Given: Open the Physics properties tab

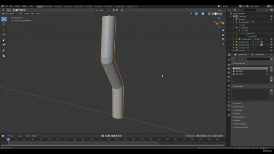Looking at the screenshot, I should [229, 98].
